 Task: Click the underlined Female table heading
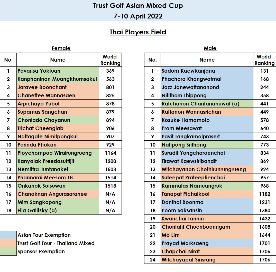(61, 48)
